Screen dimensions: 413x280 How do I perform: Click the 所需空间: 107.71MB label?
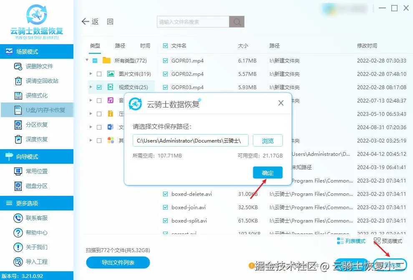[x=157, y=156]
